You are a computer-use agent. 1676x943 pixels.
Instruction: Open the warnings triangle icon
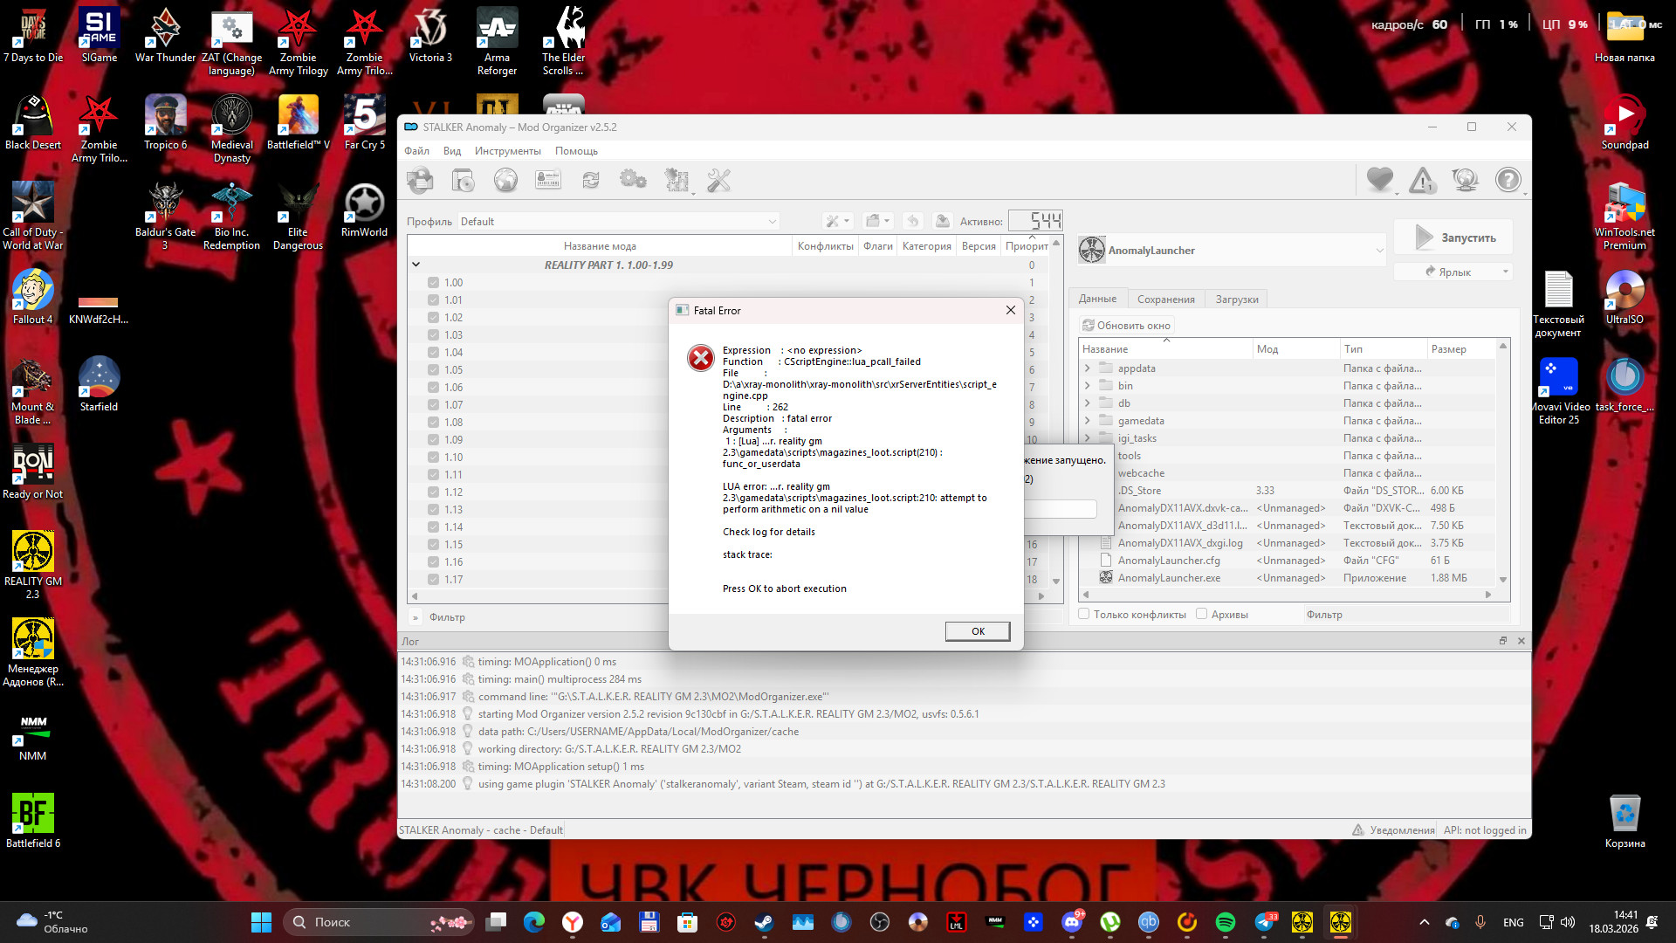point(1422,181)
